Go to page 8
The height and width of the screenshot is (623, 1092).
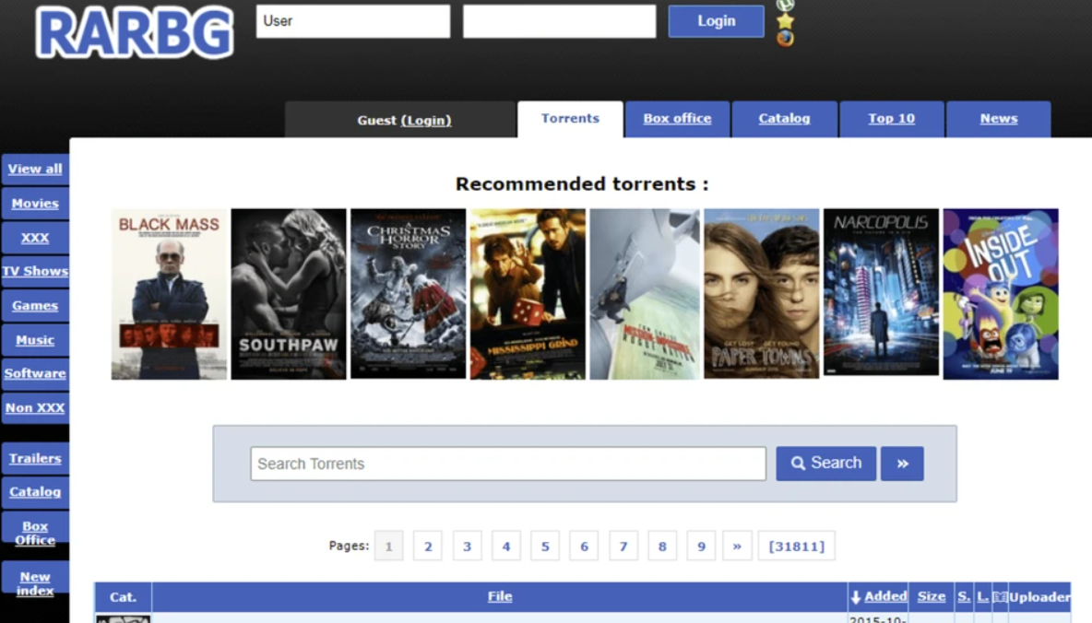[662, 547]
